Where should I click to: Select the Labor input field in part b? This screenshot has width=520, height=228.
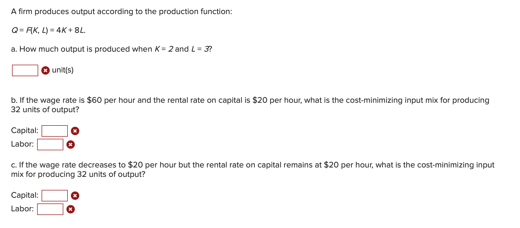click(50, 145)
